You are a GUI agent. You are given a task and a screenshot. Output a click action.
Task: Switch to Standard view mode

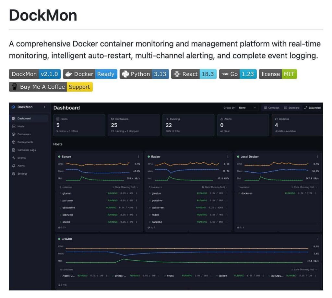(291, 108)
